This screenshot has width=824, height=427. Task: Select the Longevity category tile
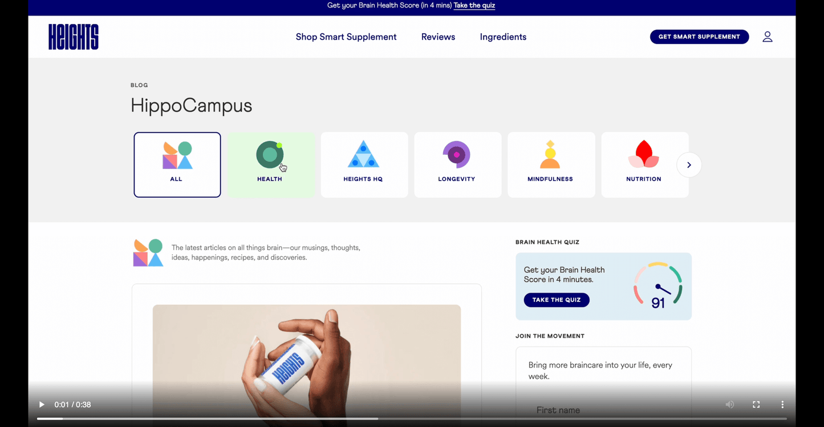458,165
